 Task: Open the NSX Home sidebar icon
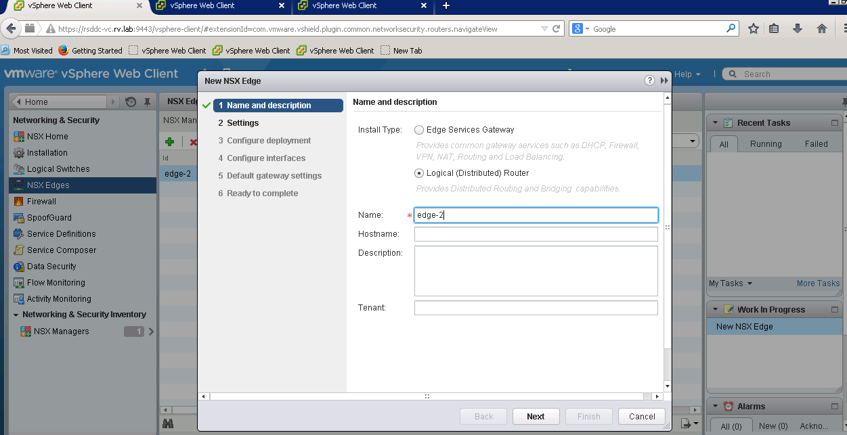click(x=19, y=137)
